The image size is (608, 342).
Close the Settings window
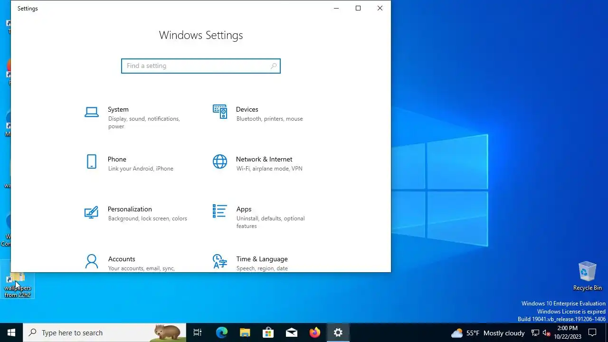click(x=380, y=8)
